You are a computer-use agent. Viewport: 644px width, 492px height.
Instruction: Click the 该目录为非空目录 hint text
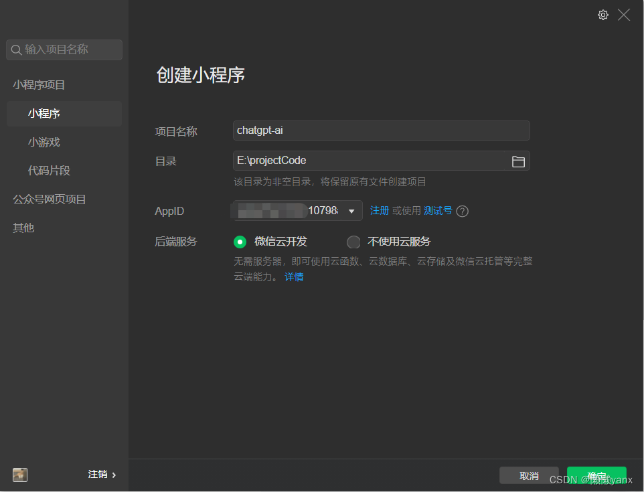click(330, 182)
